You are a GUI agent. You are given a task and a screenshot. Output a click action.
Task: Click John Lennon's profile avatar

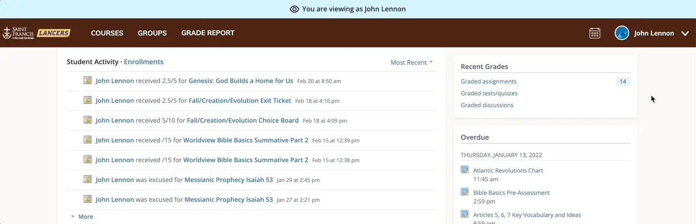pos(622,33)
